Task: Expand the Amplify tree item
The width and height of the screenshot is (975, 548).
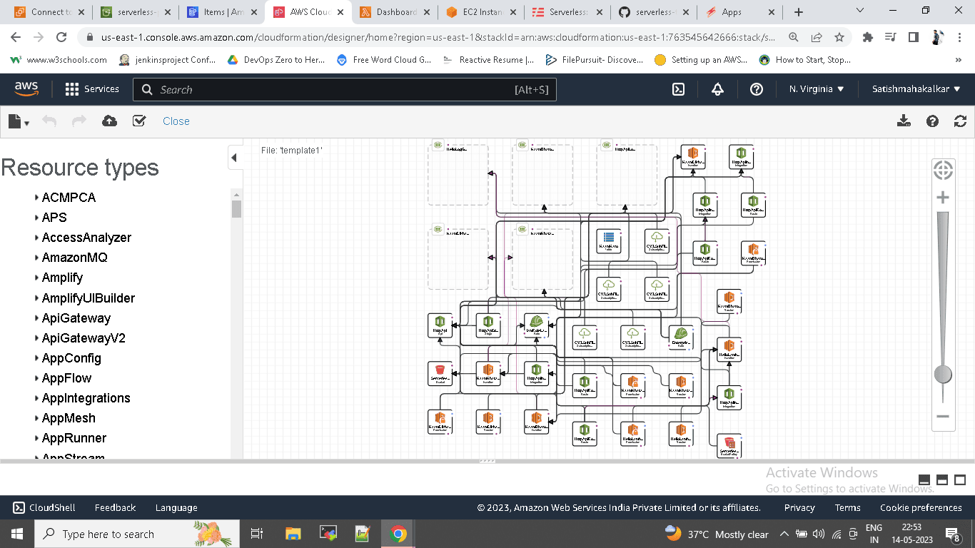Action: pyautogui.click(x=62, y=278)
